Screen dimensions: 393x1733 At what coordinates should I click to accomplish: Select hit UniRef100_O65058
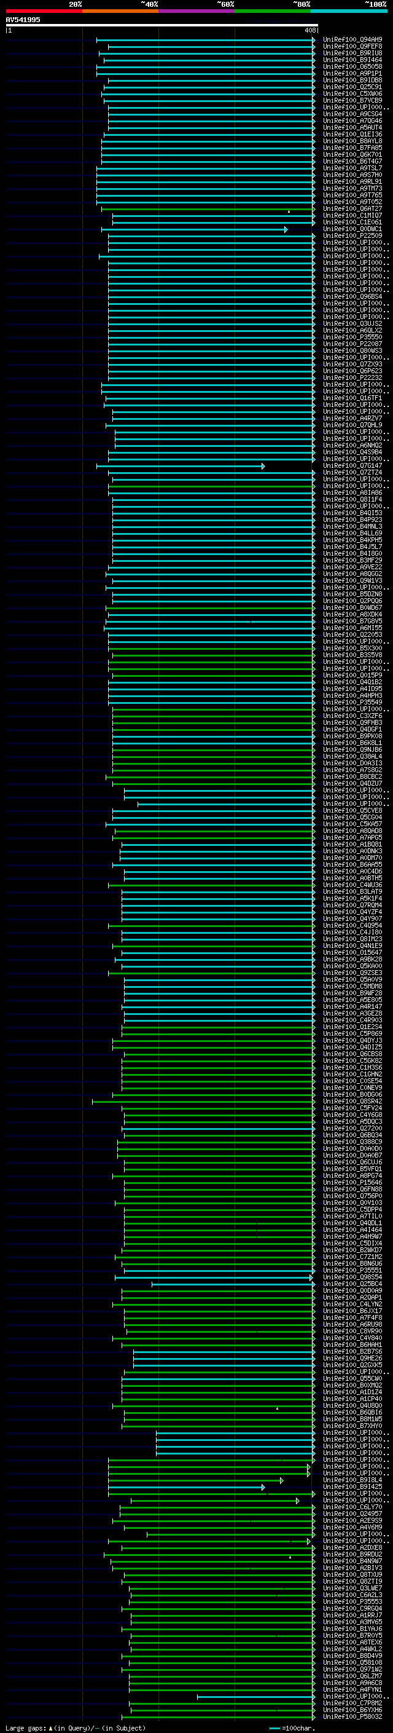(352, 66)
